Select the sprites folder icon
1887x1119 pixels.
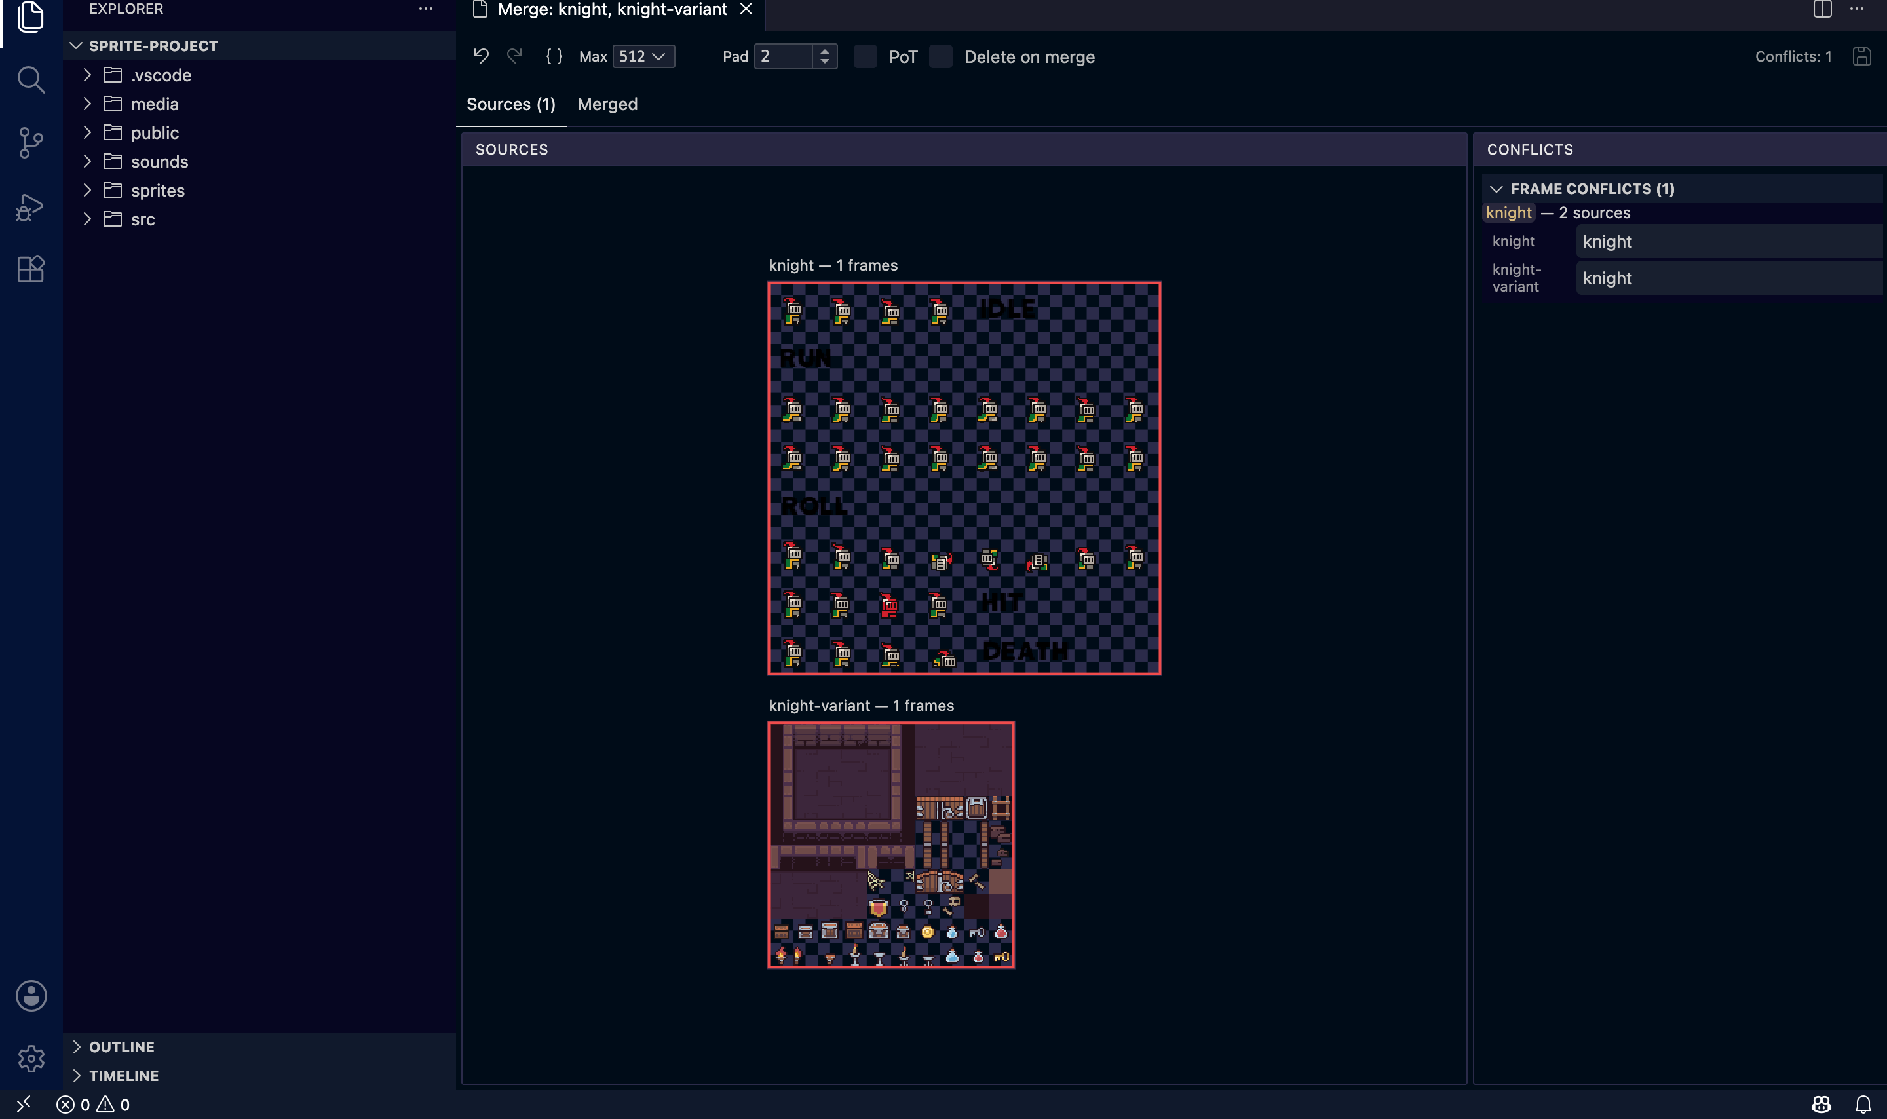tap(112, 190)
